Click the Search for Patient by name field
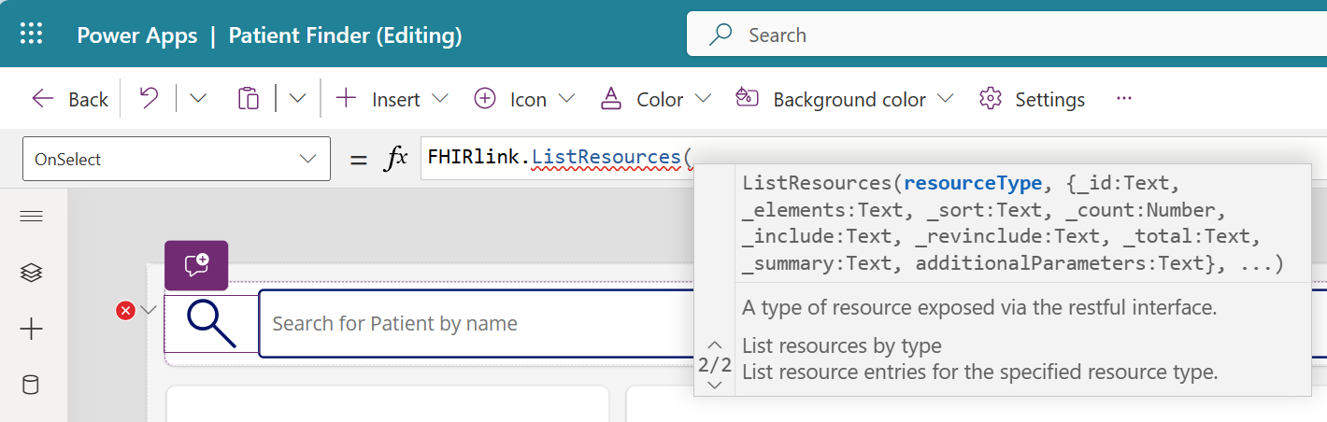Viewport: 1327px width, 422px height. (477, 324)
